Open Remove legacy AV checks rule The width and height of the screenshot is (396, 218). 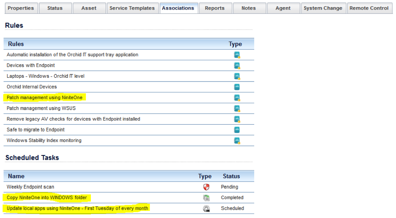(73, 119)
